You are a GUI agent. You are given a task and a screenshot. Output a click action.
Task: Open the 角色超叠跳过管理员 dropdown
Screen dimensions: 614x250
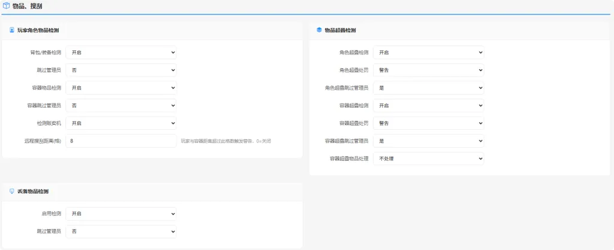(x=428, y=88)
